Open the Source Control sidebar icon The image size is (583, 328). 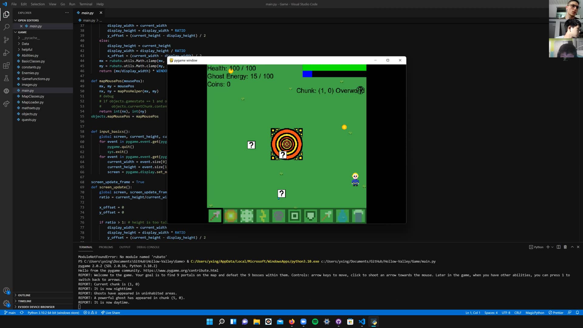(6, 40)
